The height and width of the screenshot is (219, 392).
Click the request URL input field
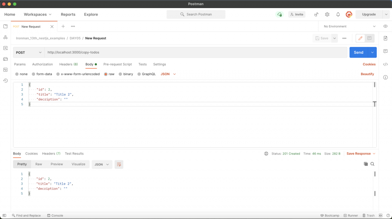click(x=196, y=53)
